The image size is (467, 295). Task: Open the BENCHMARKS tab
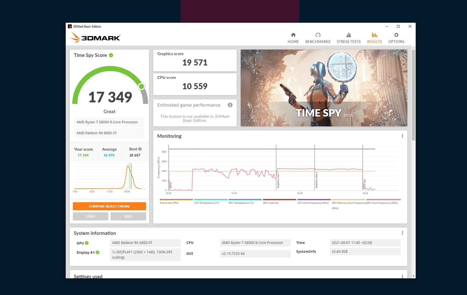318,38
